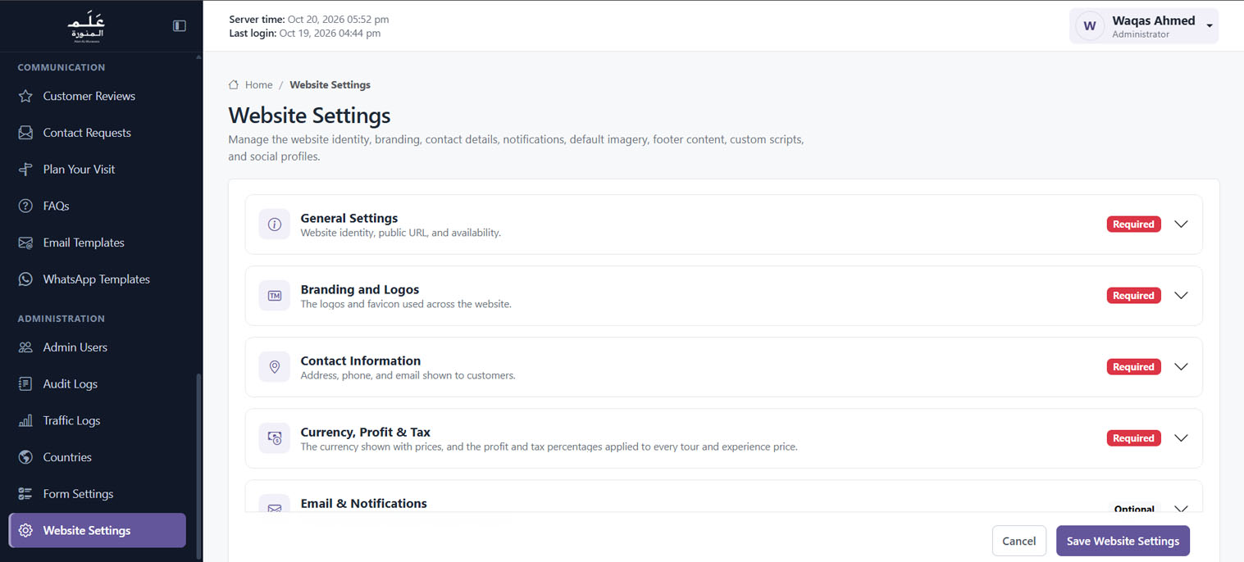Click the Required badge on Branding and Logos
The height and width of the screenshot is (562, 1244).
1133,296
